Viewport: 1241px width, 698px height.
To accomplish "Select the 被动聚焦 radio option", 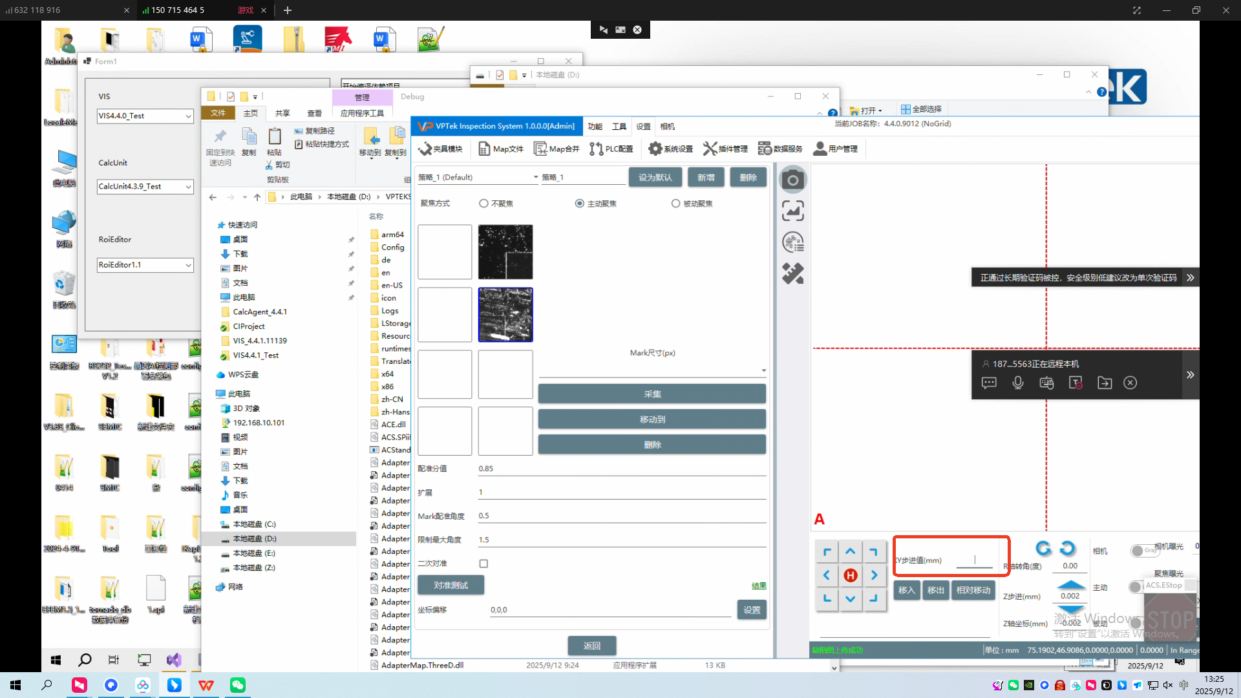I will coord(675,204).
